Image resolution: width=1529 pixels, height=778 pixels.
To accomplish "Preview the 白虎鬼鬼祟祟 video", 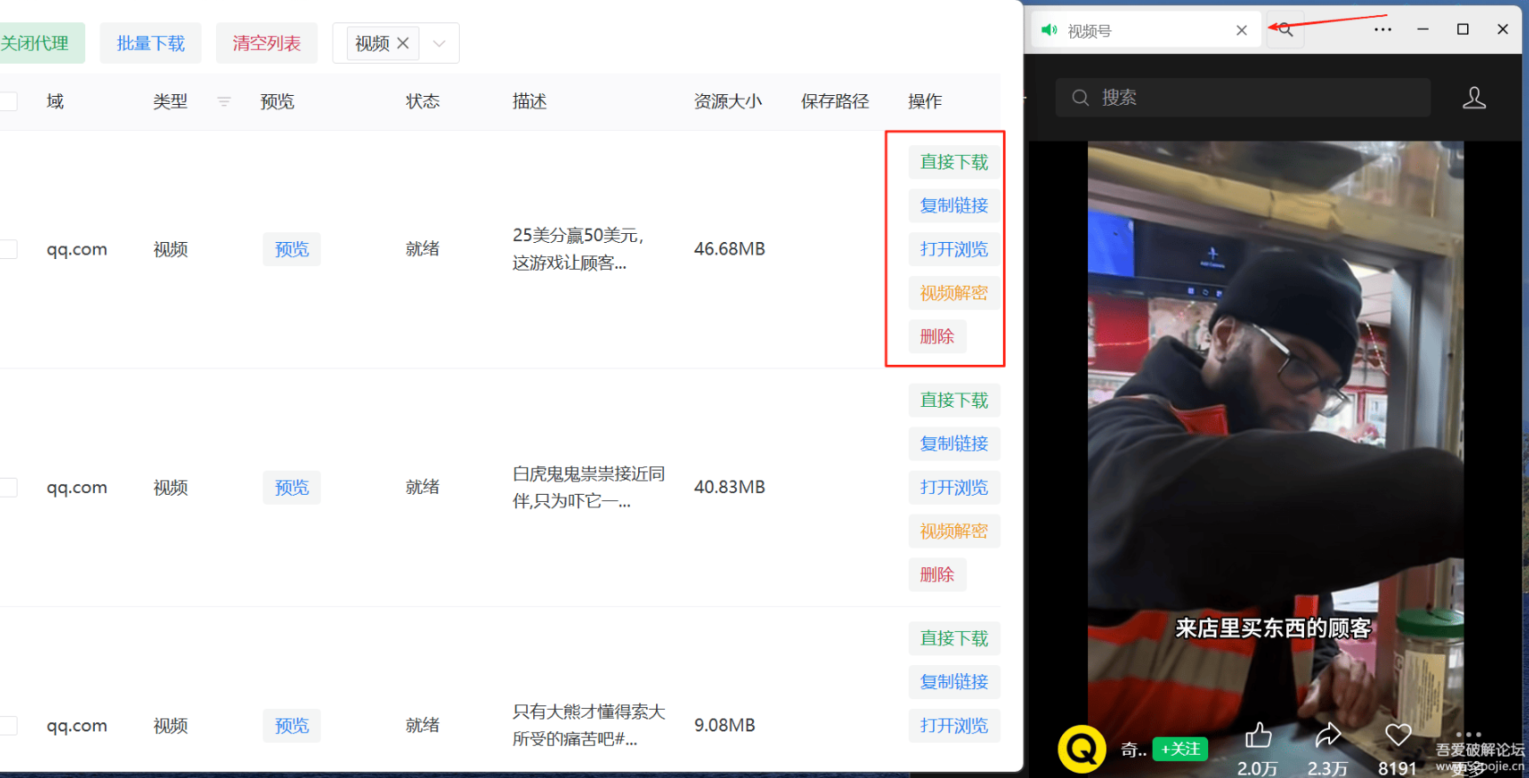I will click(291, 488).
